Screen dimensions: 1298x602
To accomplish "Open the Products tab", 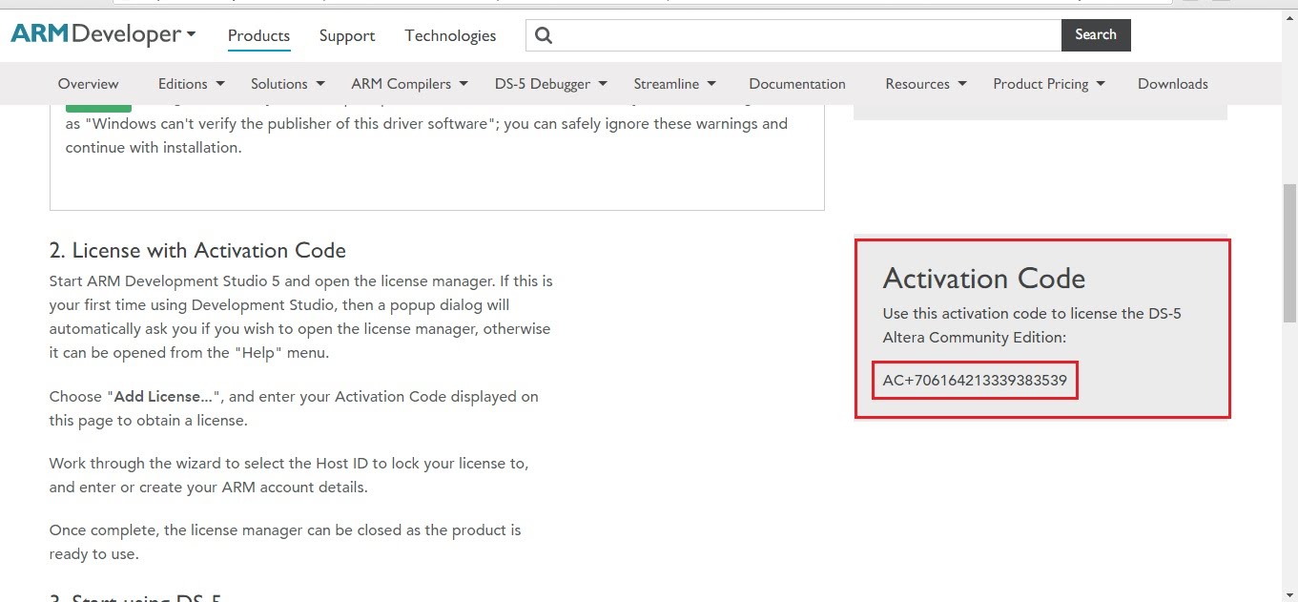I will [258, 35].
